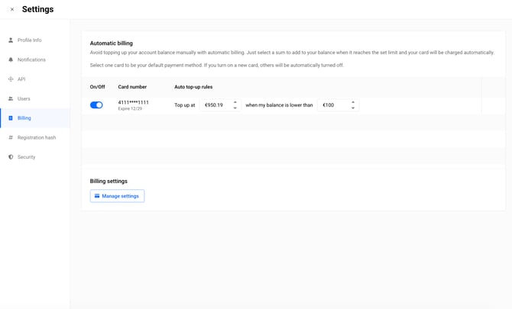Click the Automatic billing heading
The width and height of the screenshot is (512, 309).
click(x=112, y=43)
